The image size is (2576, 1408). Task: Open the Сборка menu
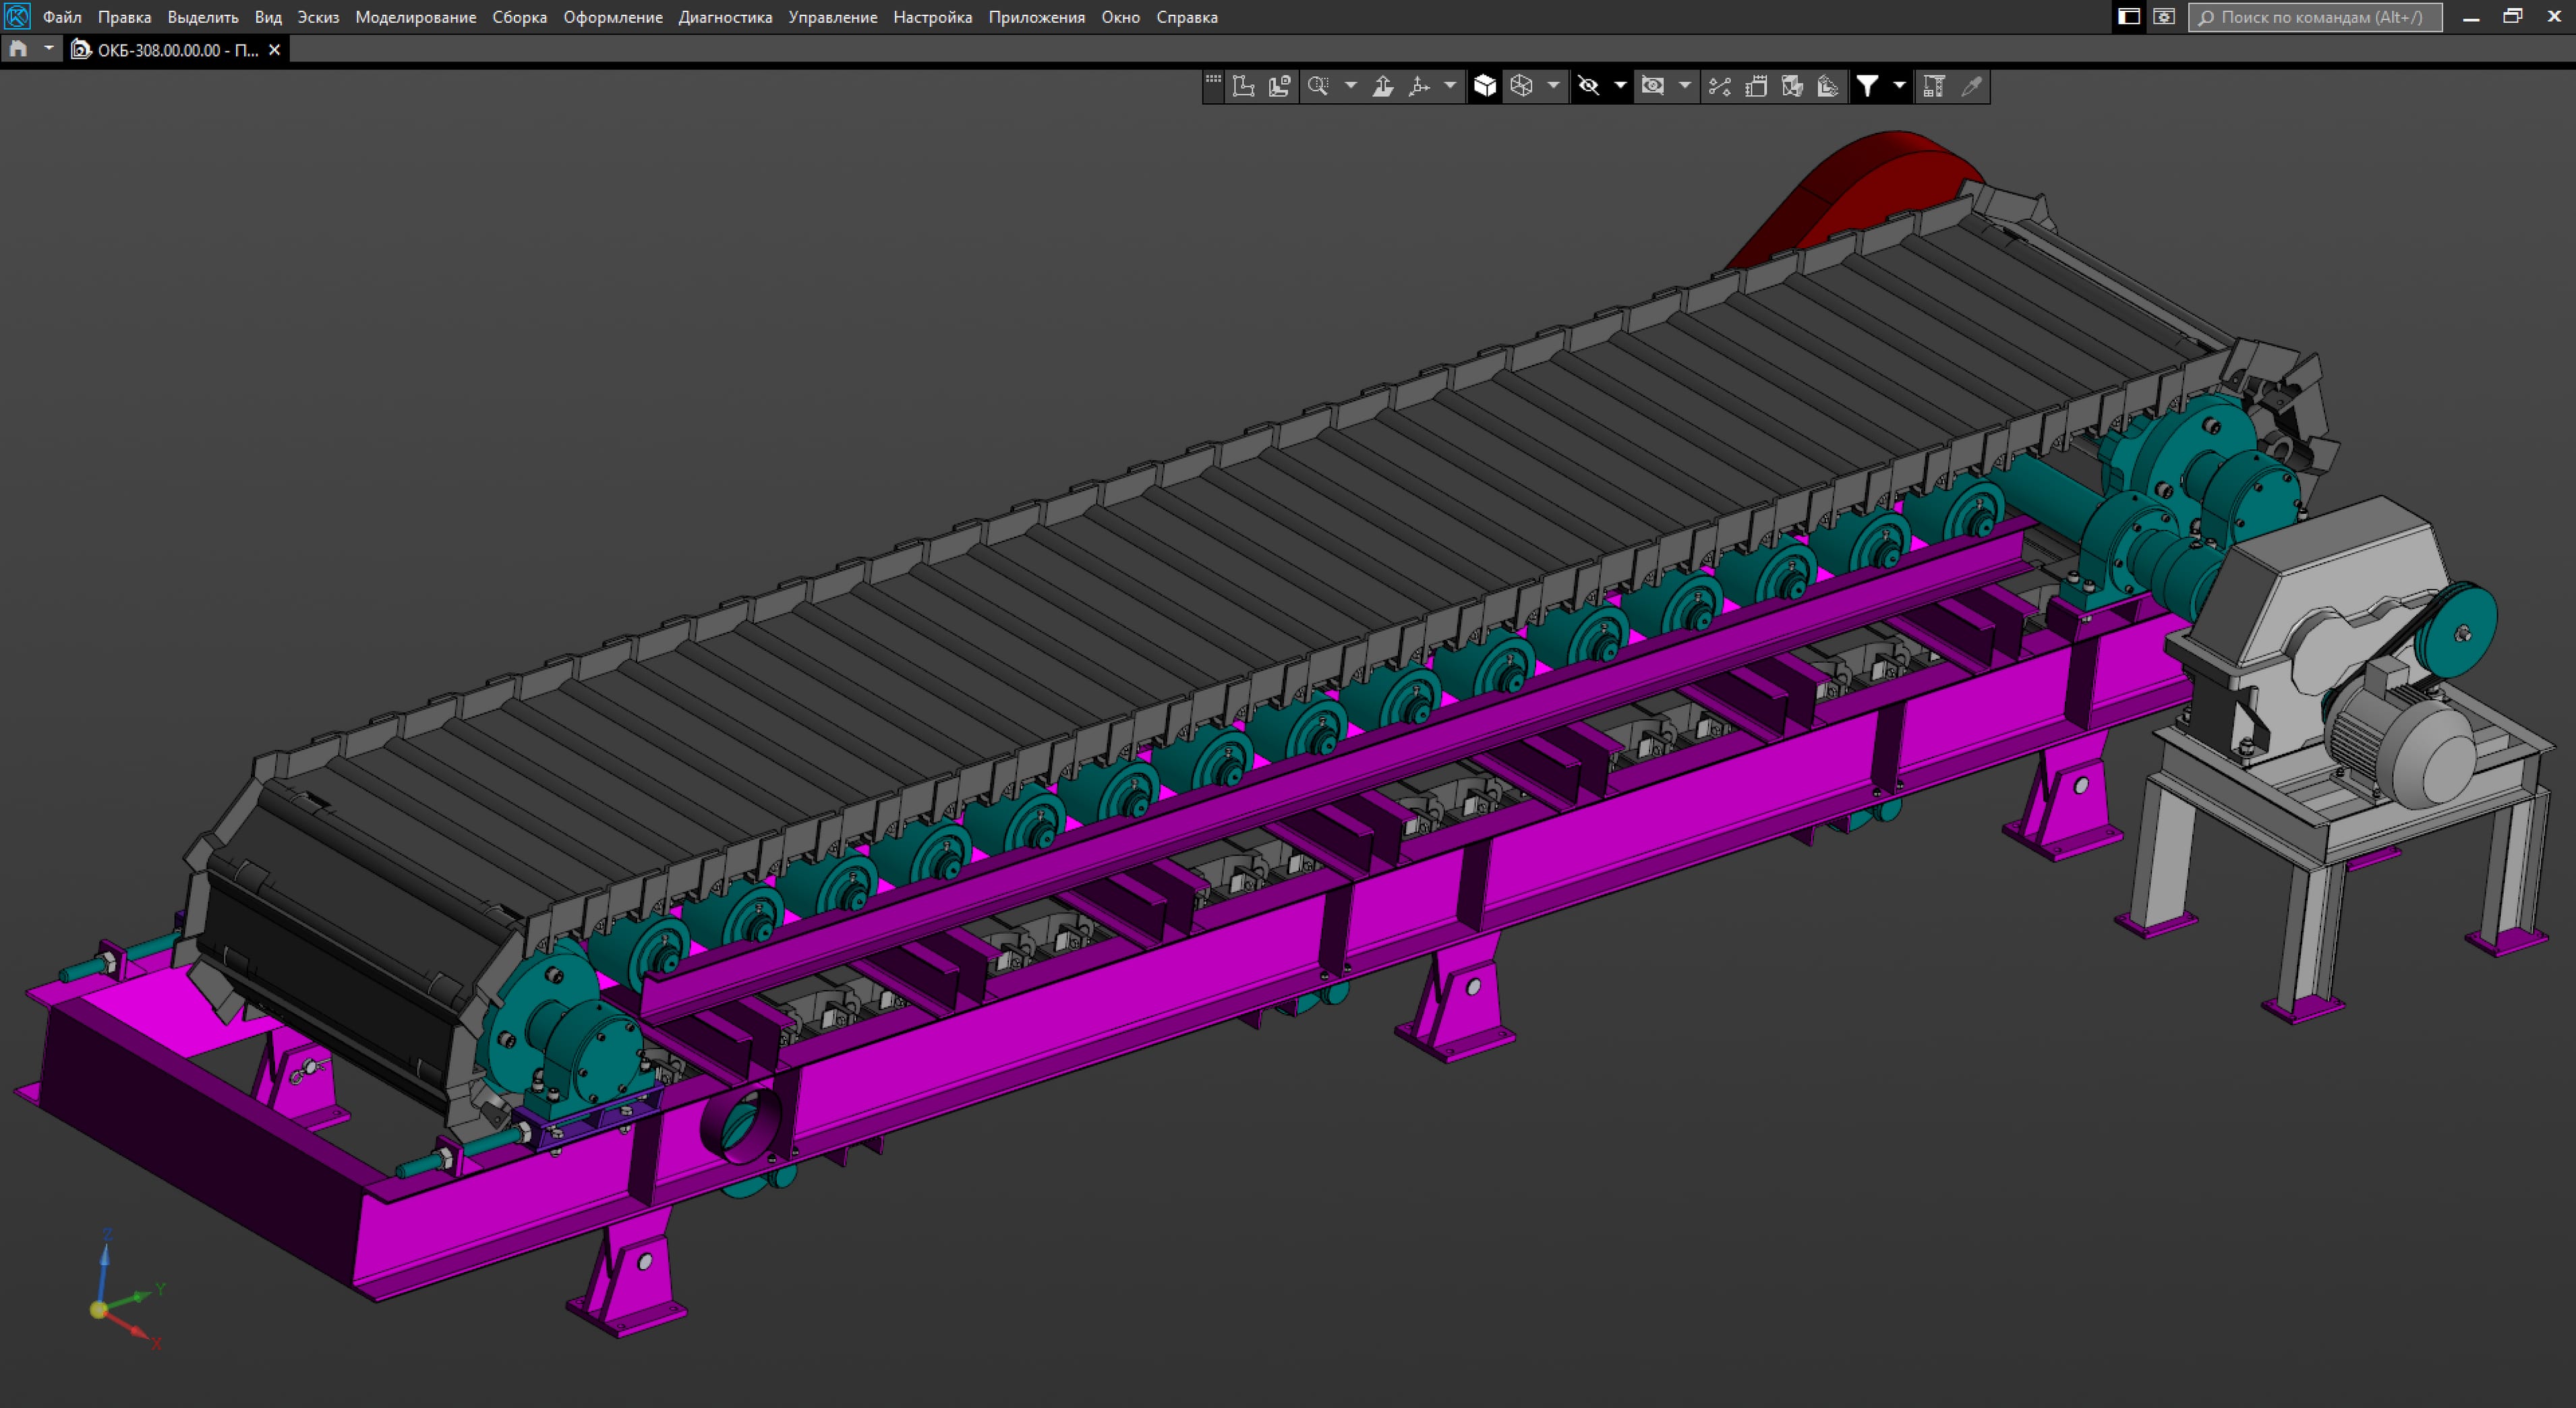pos(519,17)
